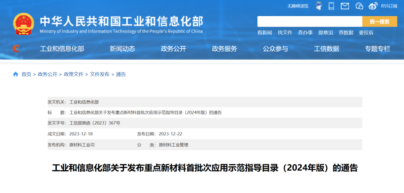The width and height of the screenshot is (404, 193).
Task: Click the 发文机关 value 工业和信息化部
Action: pos(84,102)
